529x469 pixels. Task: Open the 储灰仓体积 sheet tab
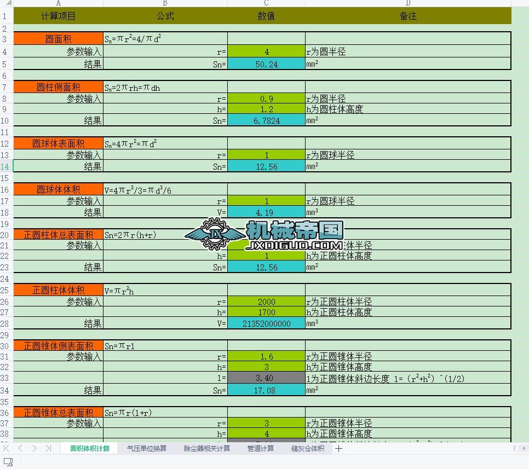tap(307, 448)
